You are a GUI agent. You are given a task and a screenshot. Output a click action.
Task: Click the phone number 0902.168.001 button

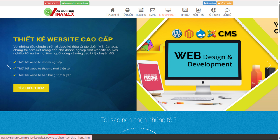coord(52,3)
